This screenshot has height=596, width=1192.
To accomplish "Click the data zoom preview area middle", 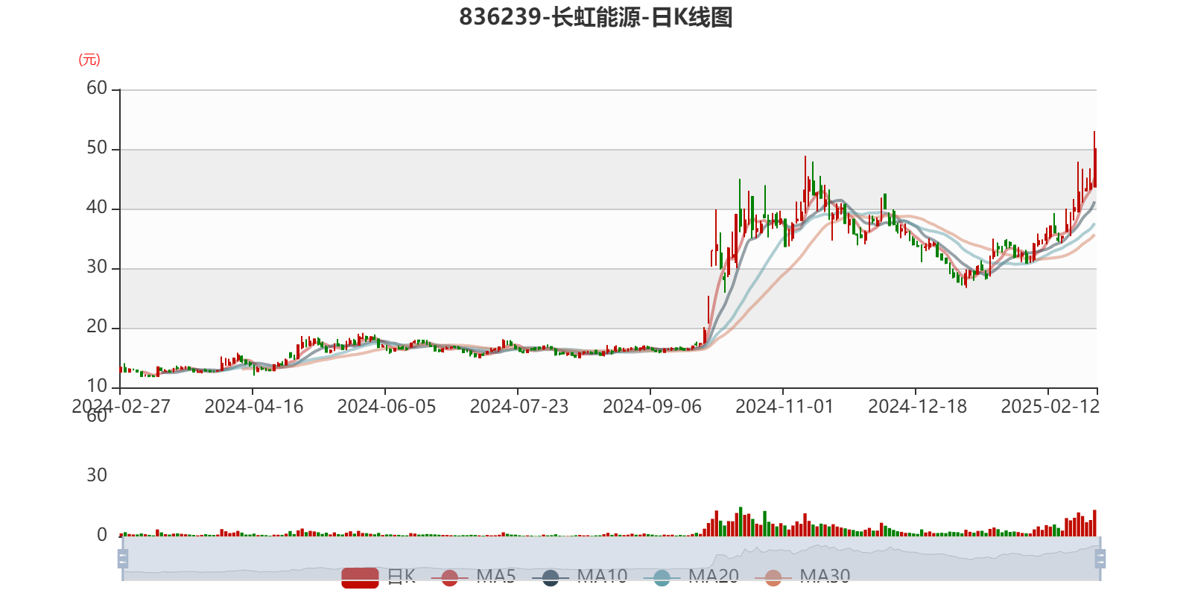I will (611, 559).
